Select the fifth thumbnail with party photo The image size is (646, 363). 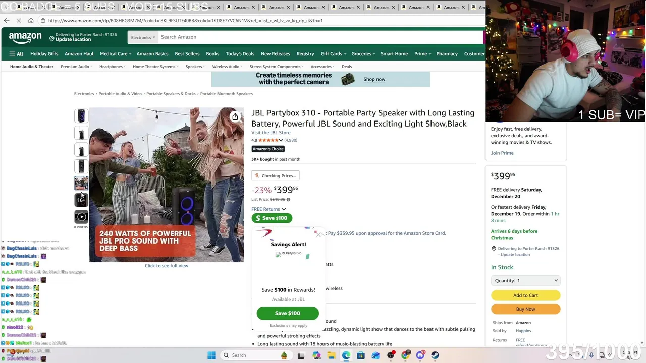[81, 183]
